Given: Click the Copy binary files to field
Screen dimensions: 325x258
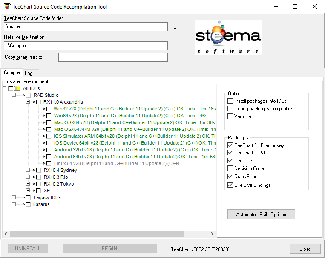Looking at the screenshot, I should [113, 57].
